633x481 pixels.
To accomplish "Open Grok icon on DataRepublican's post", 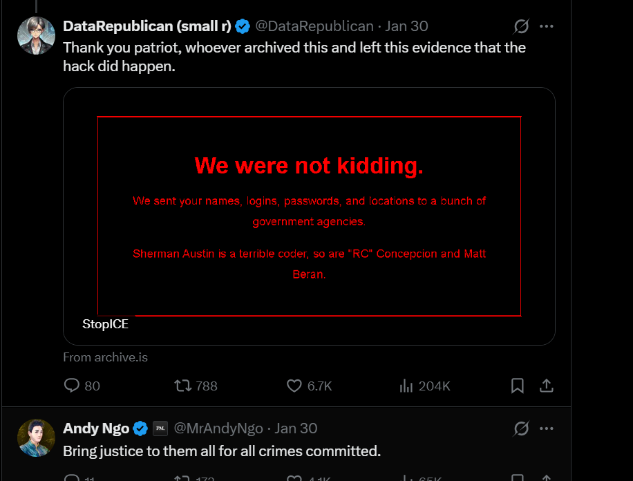I will (x=521, y=26).
